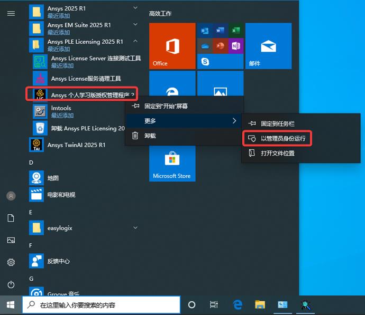Open Edge from the taskbar
Image resolution: width=365 pixels, height=315 pixels.
[x=237, y=304]
